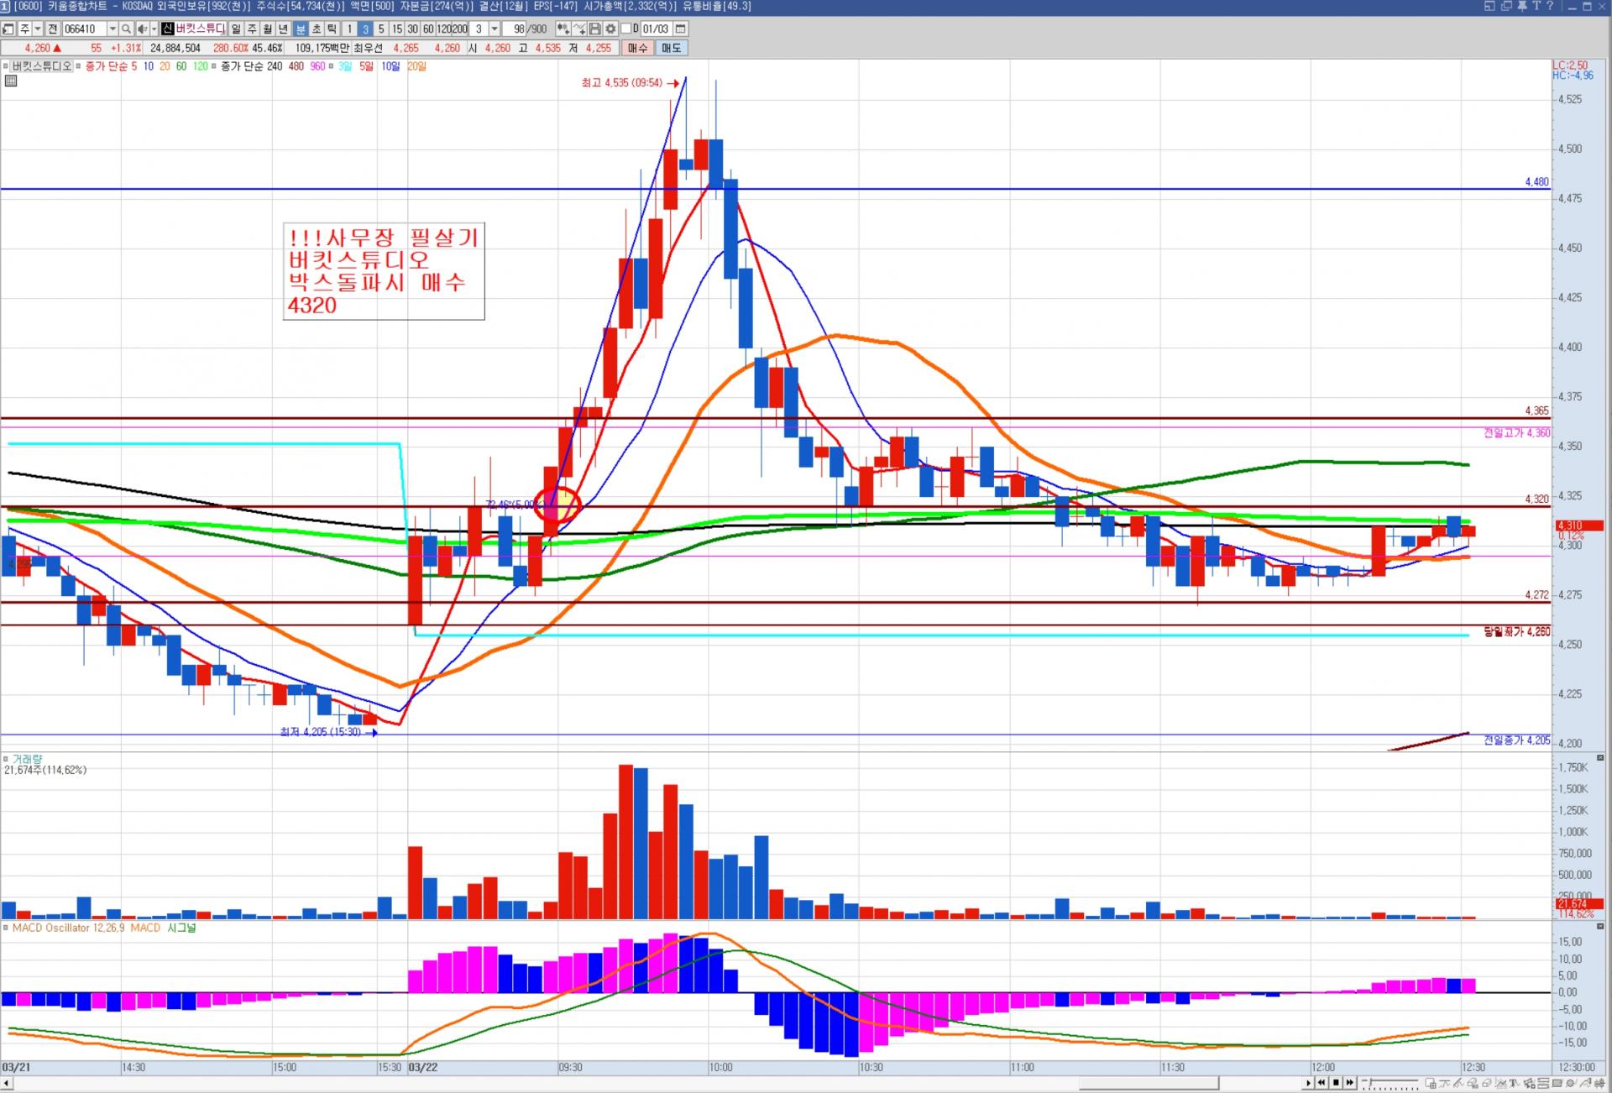
Task: Select the 60-minute interval tab
Action: (428, 29)
